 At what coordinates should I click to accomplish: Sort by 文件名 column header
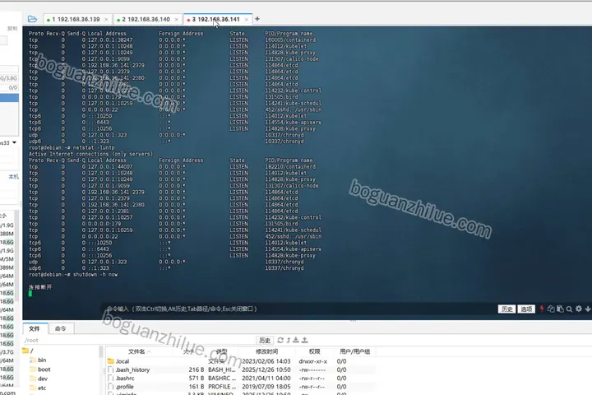click(139, 351)
